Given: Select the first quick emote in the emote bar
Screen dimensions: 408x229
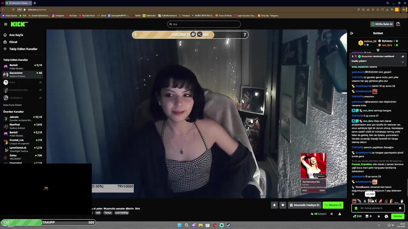Looking at the screenshot, I should tap(354, 201).
